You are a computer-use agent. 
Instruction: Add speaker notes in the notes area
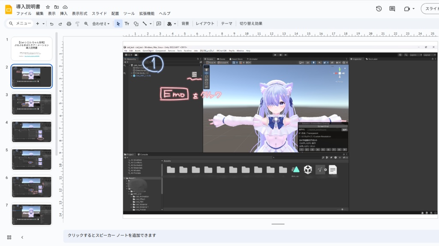[251, 236]
